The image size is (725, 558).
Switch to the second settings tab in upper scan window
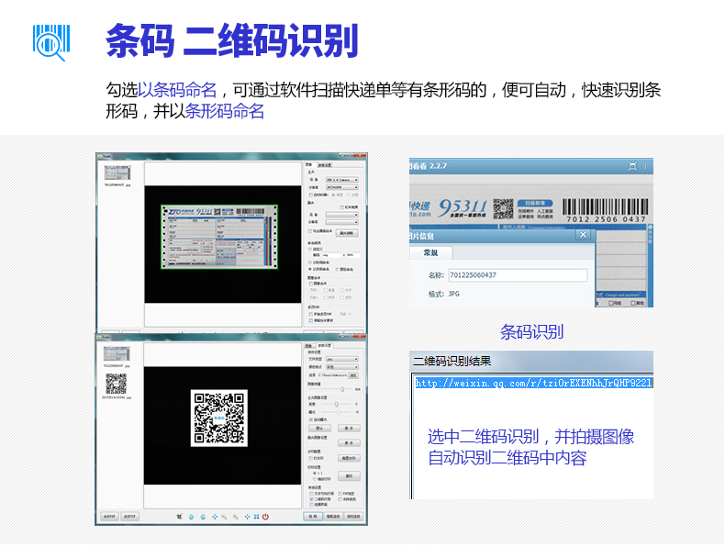(x=325, y=165)
